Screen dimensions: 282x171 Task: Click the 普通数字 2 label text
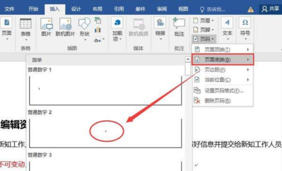[x=40, y=112]
